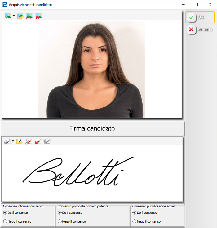Viewport: 217px width, 228px height.
Task: Click the crop signature scissors icon
Action: coord(29,141)
